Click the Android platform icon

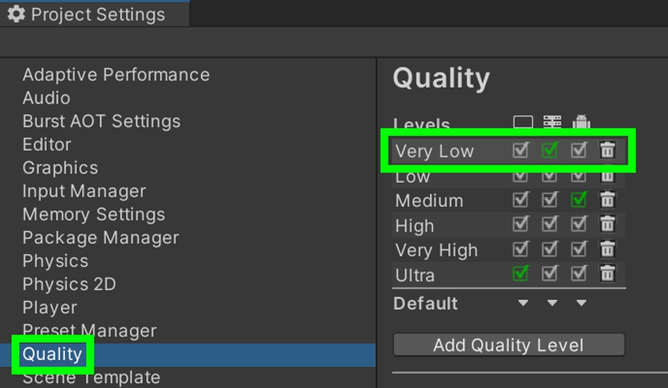(x=581, y=123)
